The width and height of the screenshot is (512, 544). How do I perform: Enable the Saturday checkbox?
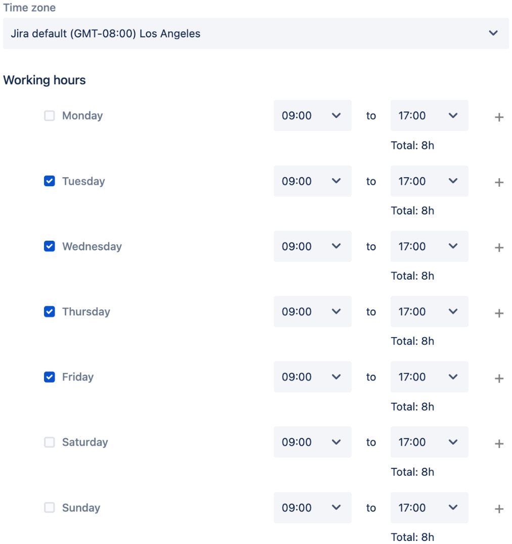click(49, 442)
